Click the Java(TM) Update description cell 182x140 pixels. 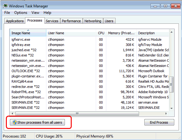[154, 50]
